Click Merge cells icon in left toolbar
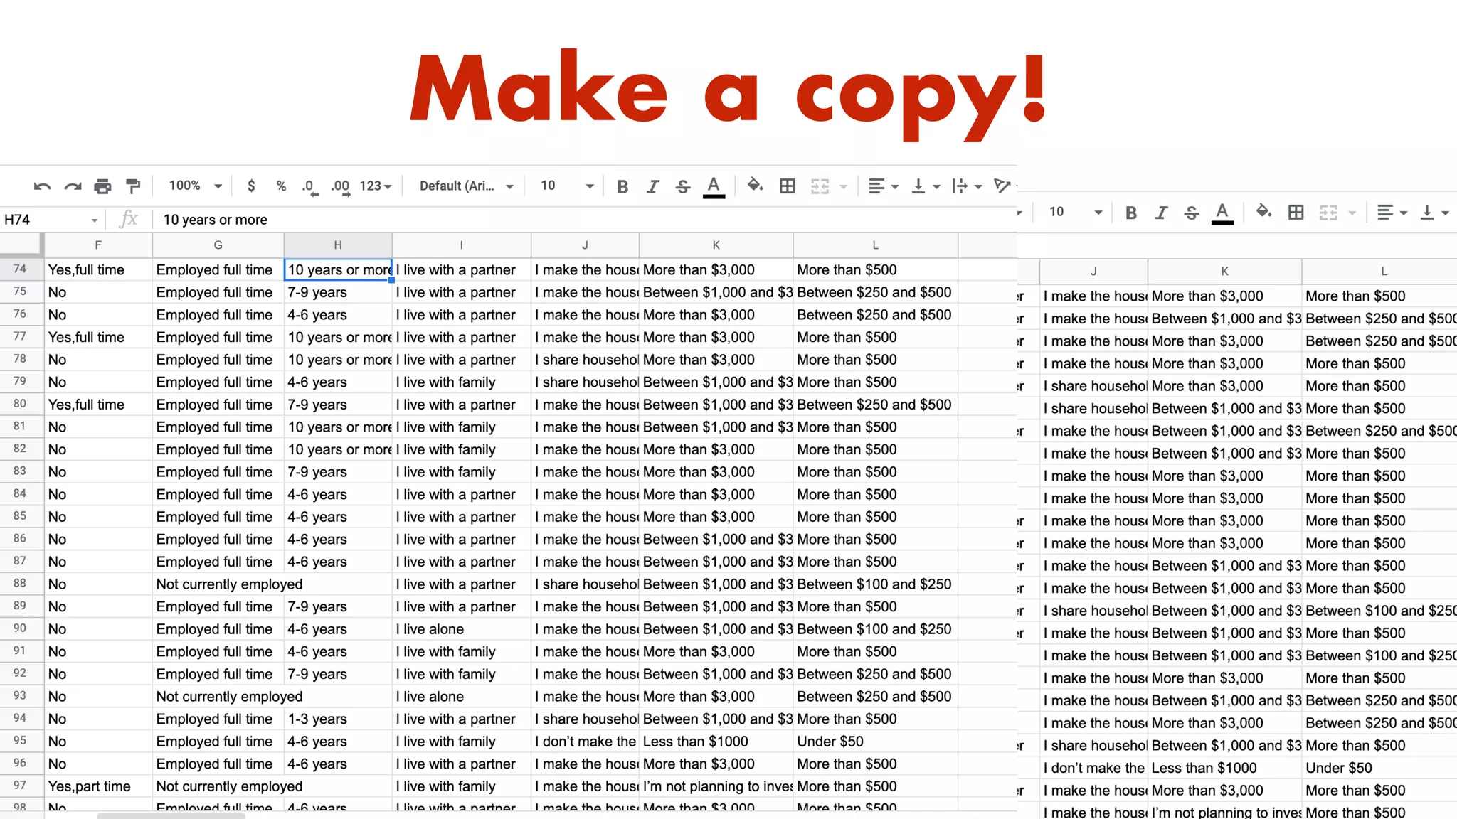 820,186
